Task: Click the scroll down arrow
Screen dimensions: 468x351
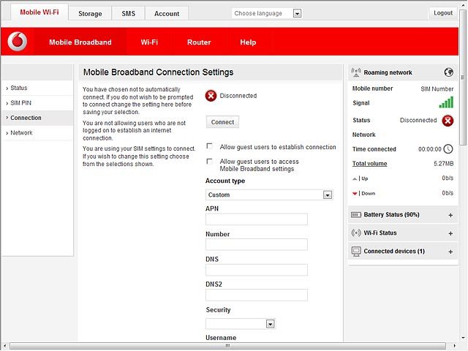Action: pyautogui.click(x=463, y=338)
